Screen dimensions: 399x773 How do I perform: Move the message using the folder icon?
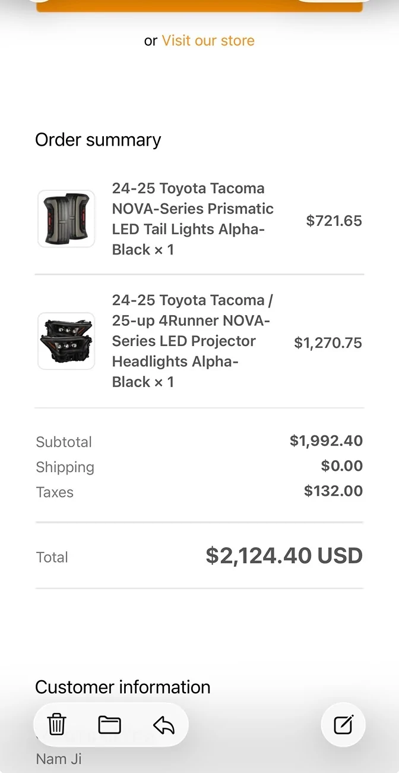(110, 725)
